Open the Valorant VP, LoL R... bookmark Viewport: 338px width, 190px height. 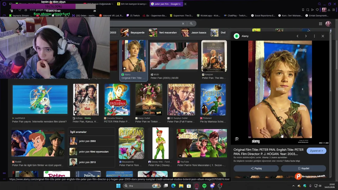pos(111,16)
